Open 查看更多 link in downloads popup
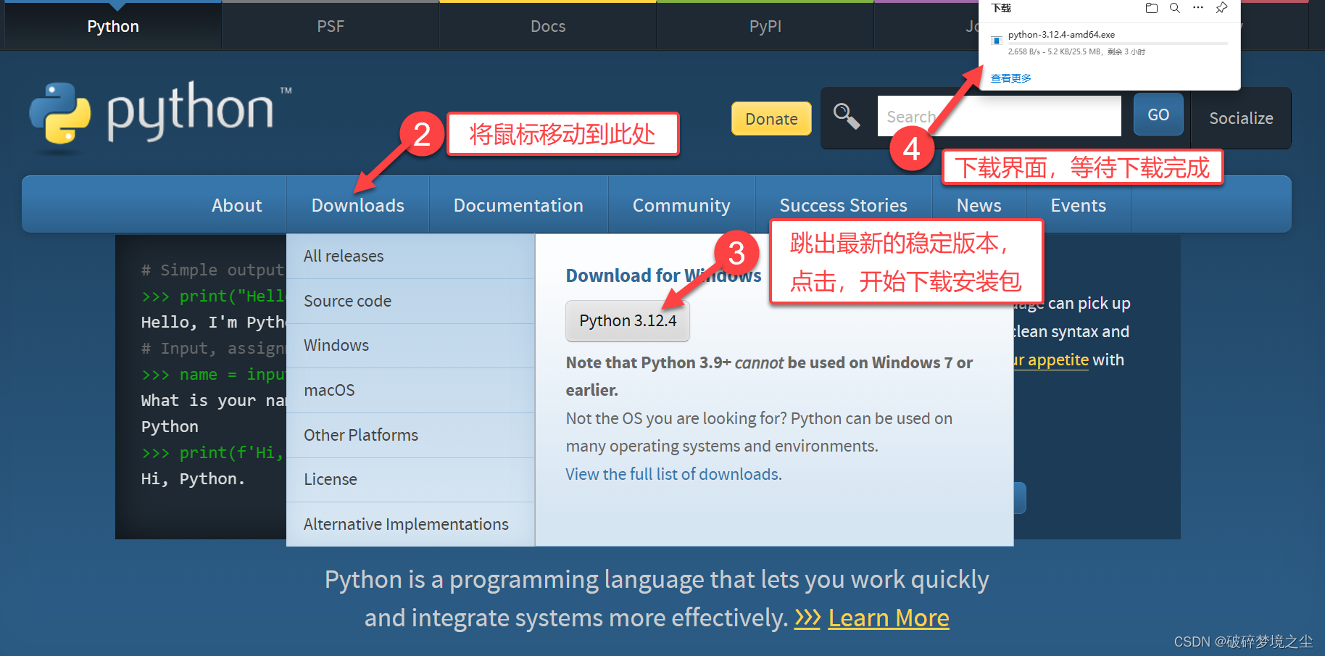 pyautogui.click(x=1010, y=78)
